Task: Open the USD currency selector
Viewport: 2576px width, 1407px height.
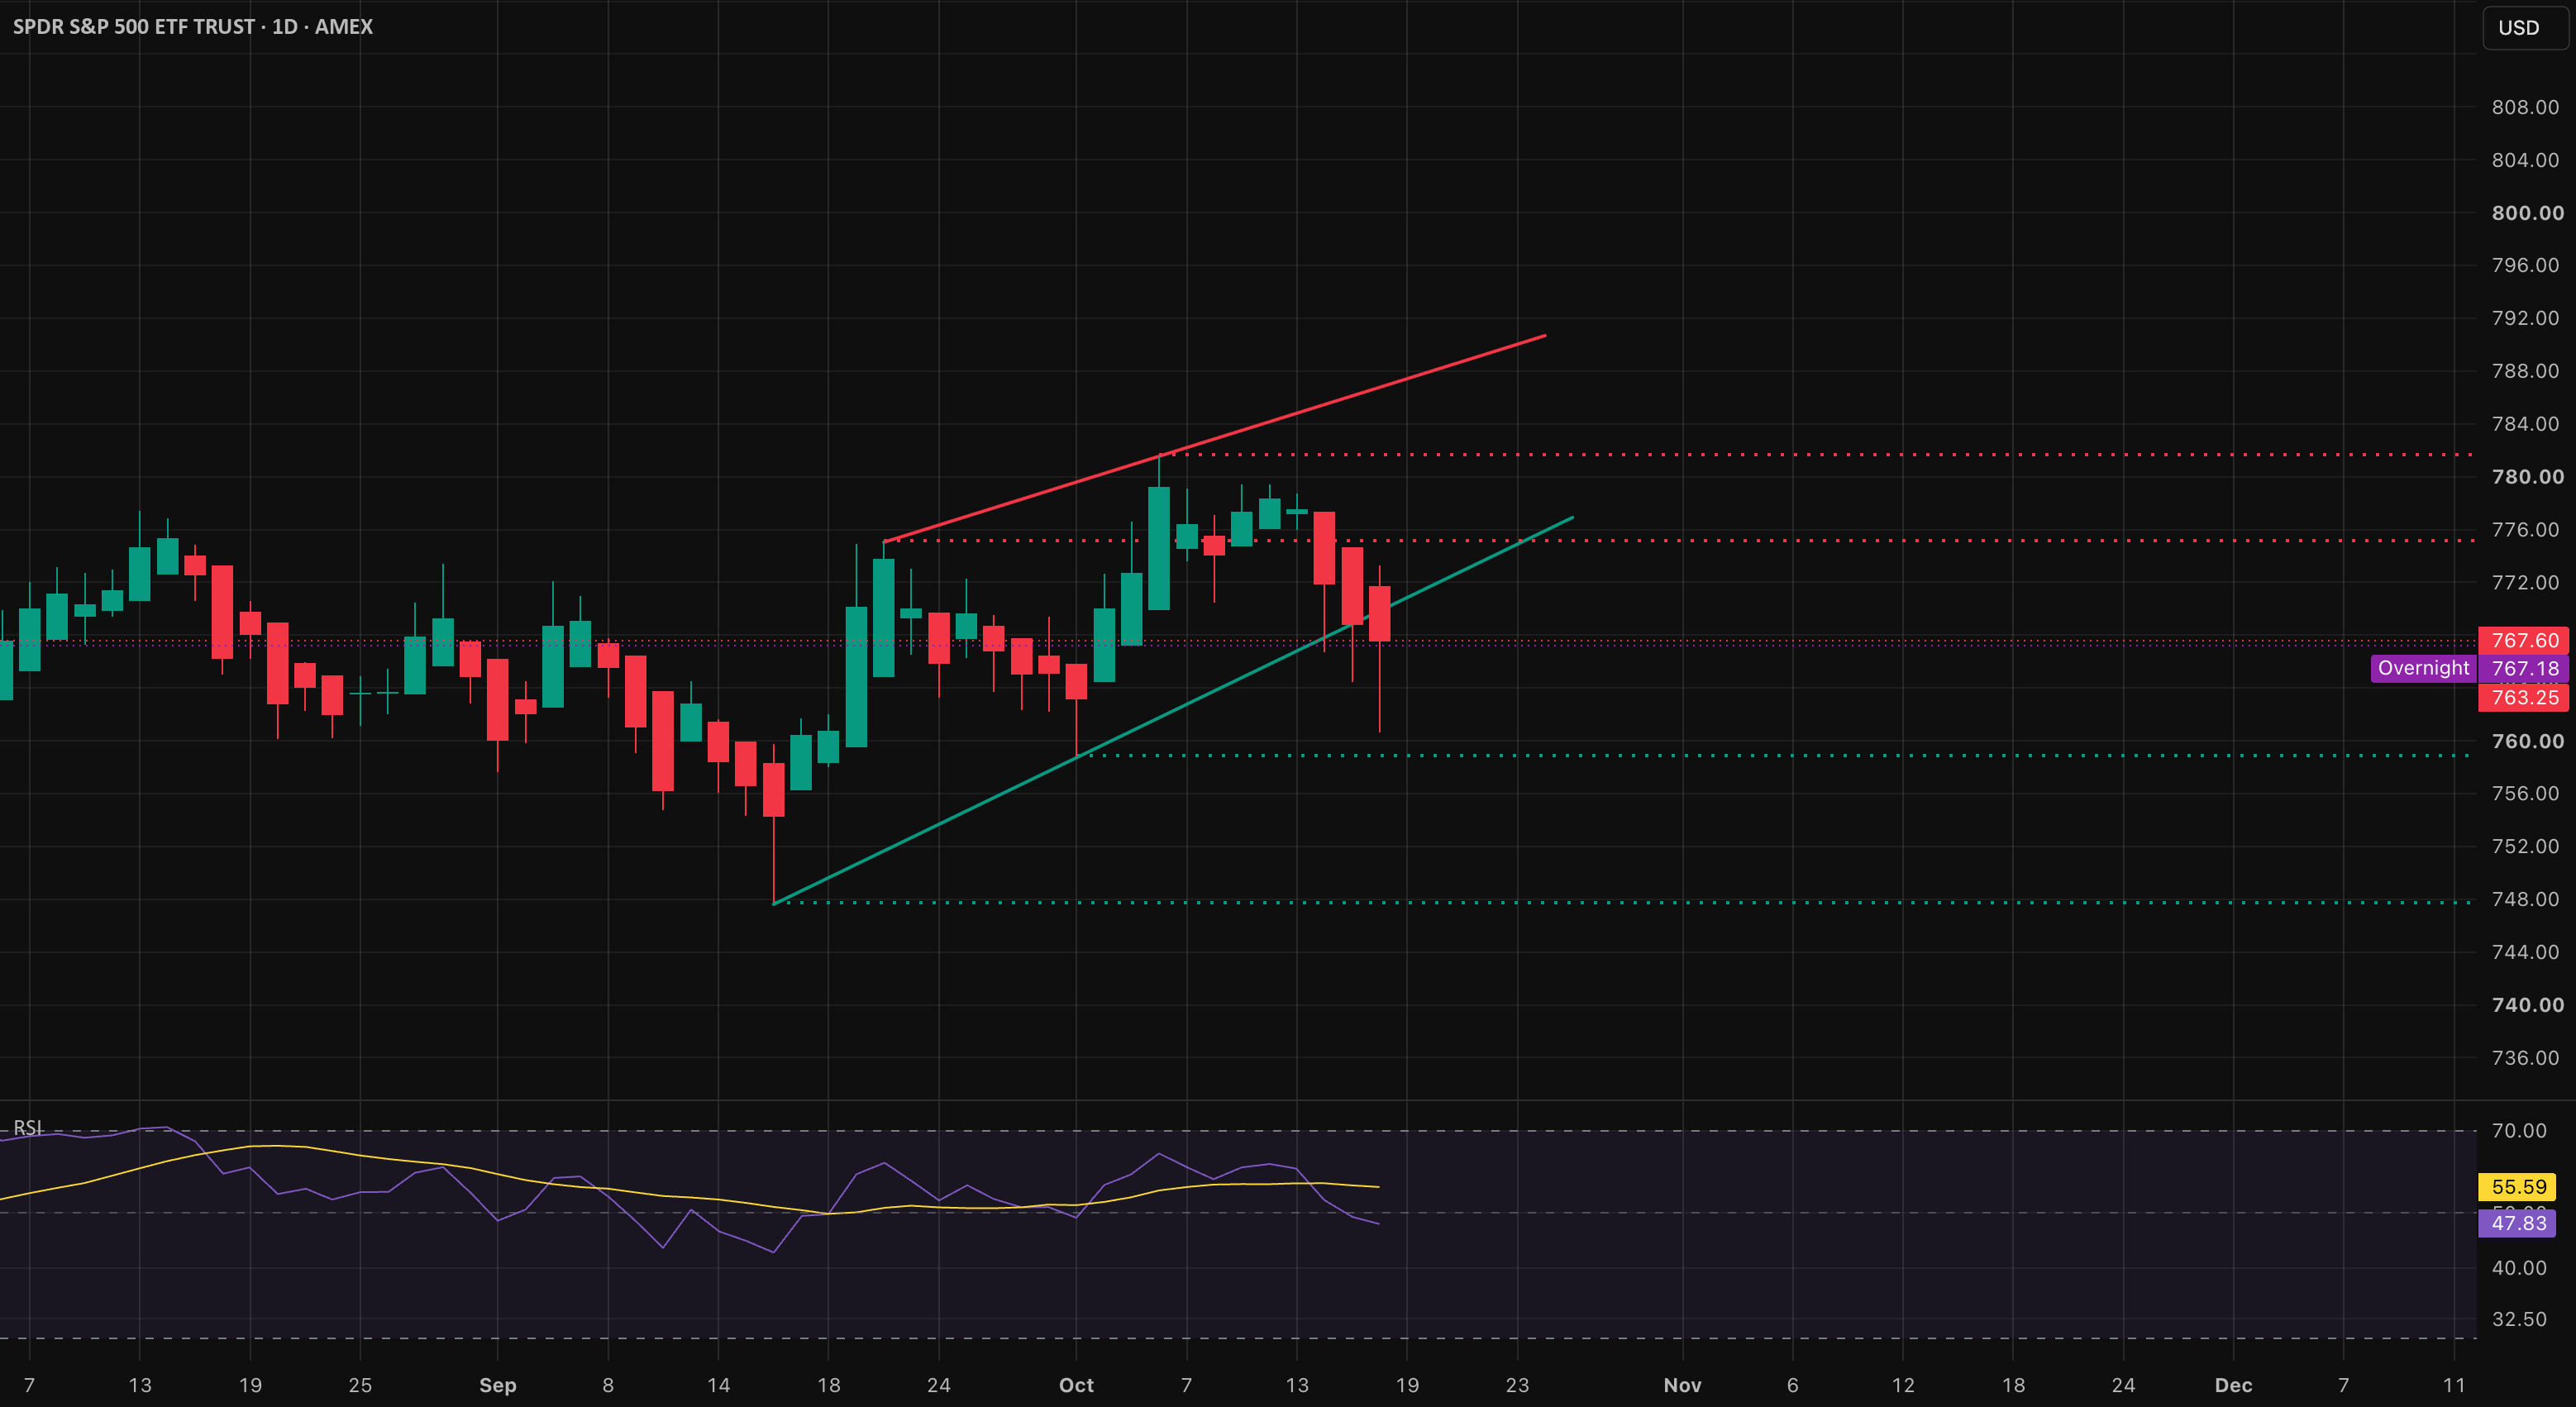Action: (x=2524, y=28)
